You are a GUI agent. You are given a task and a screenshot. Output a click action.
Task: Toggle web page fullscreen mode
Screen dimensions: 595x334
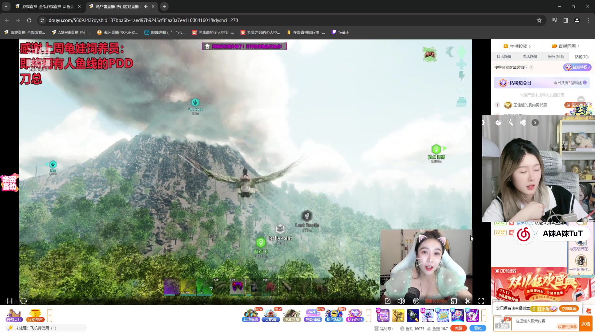468,301
